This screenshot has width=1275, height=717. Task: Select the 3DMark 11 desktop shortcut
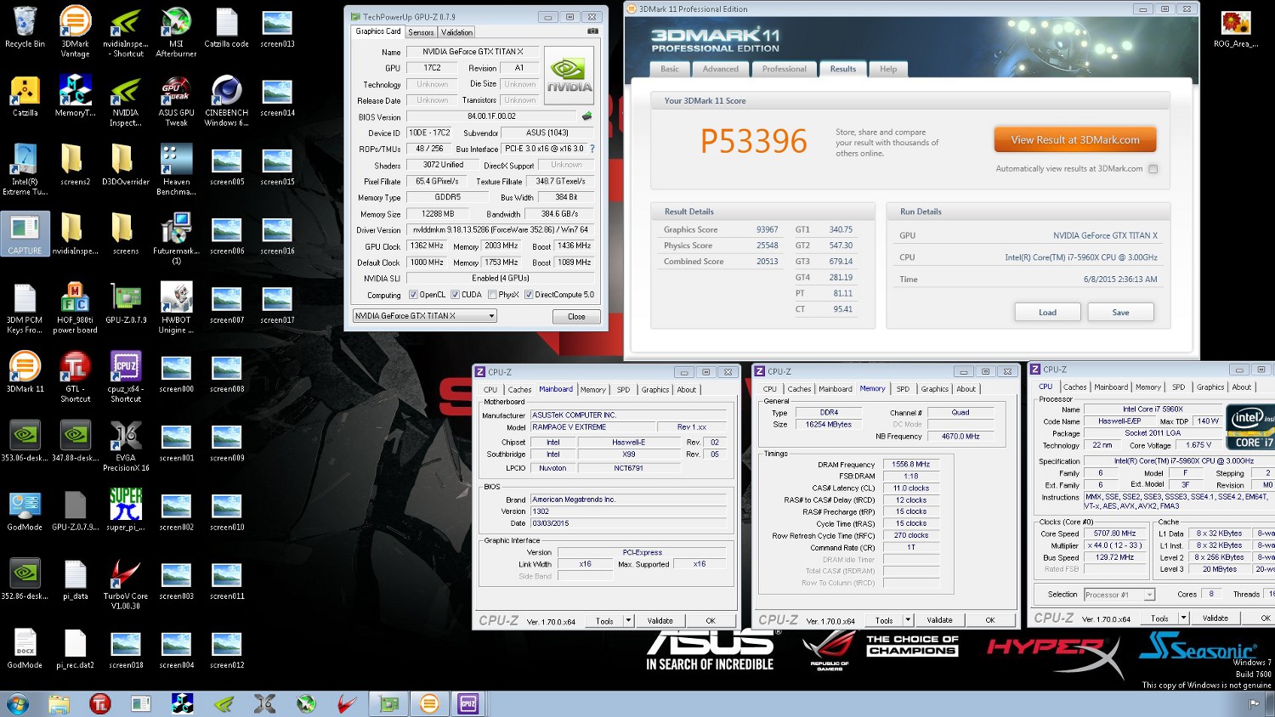[x=25, y=373]
